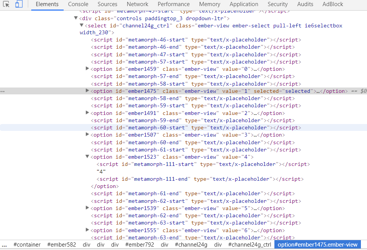Viewport: 367px width, 250px height.
Task: Select the inspect element cursor icon
Action: pyautogui.click(x=6, y=4)
